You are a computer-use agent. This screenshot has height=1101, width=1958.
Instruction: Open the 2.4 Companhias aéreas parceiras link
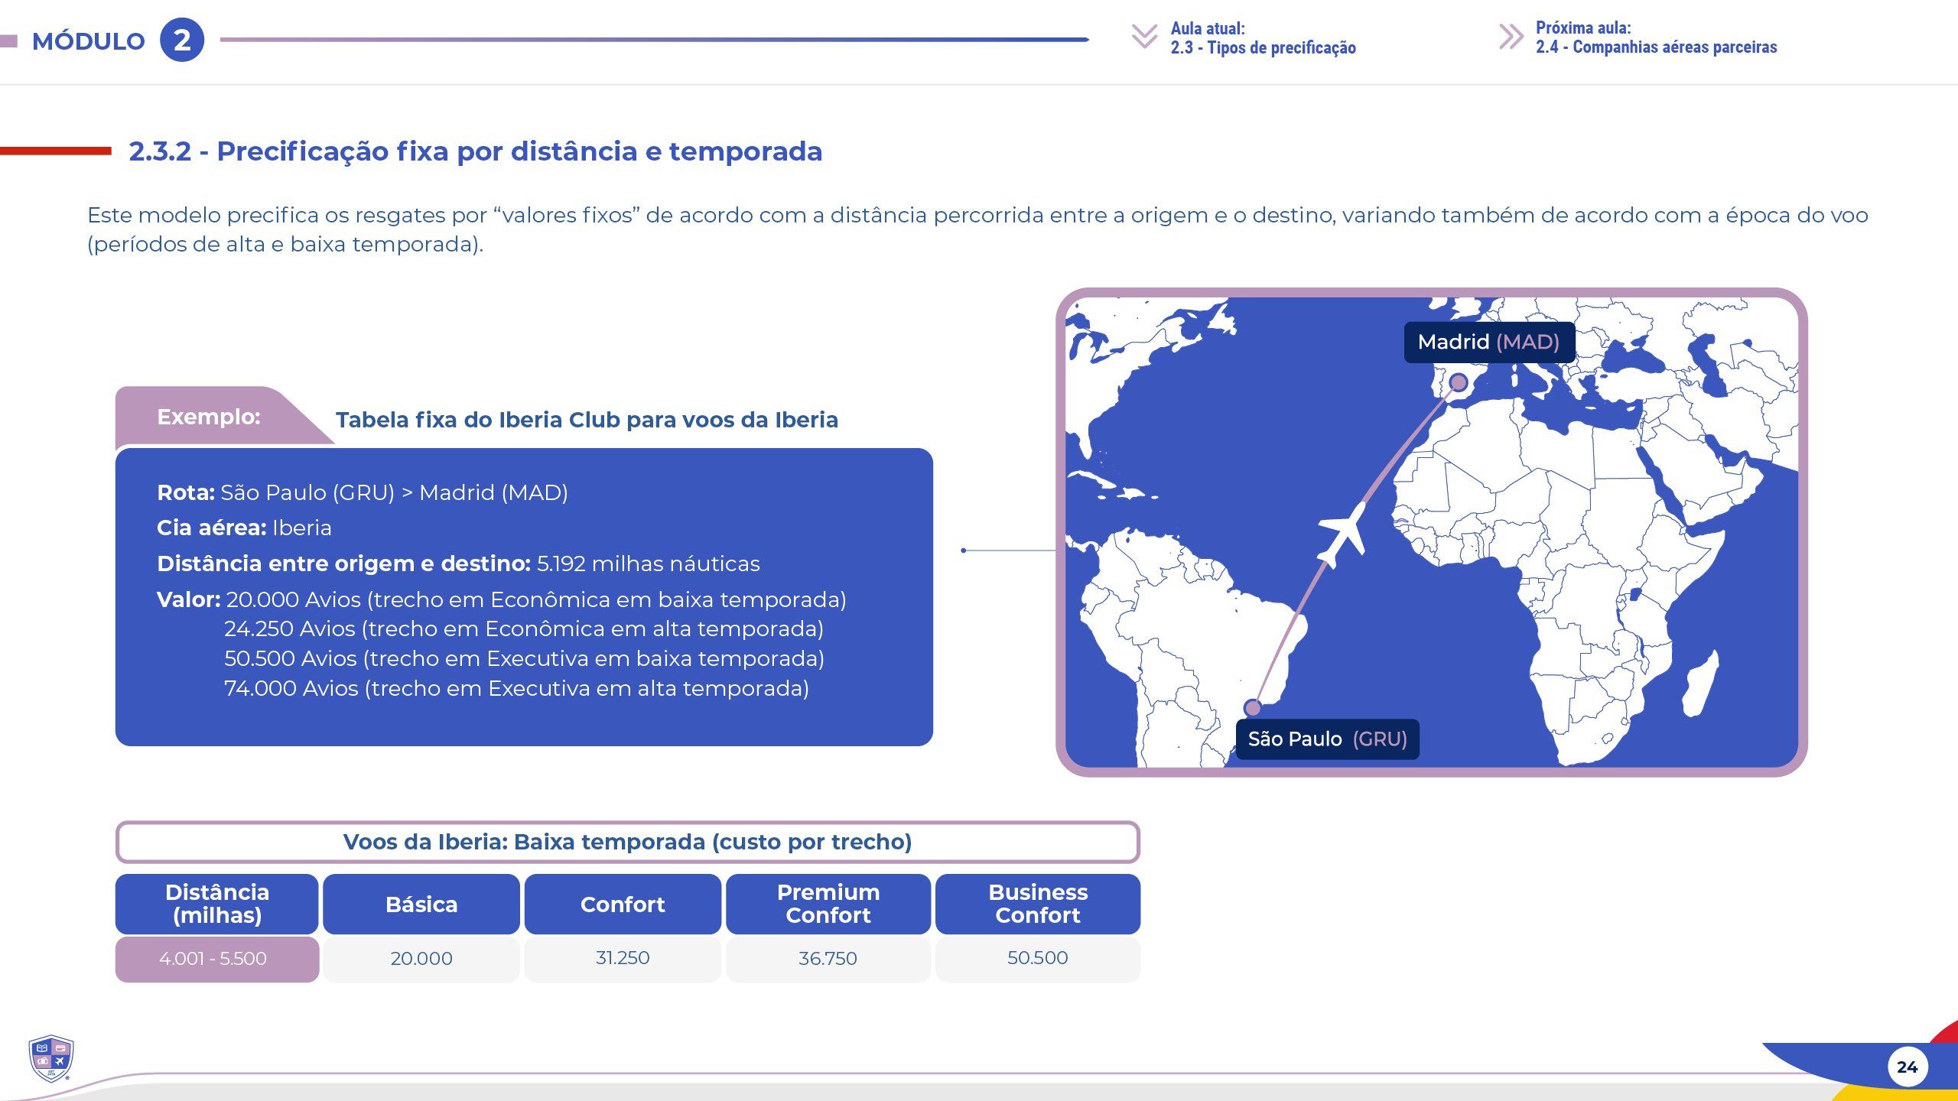pos(1656,47)
